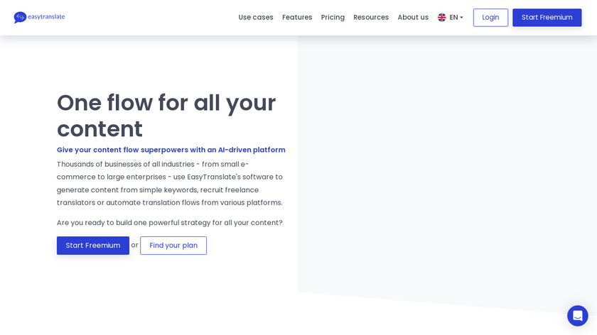Click the "Are you ready" question text
This screenshot has width=597, height=335.
170,223
